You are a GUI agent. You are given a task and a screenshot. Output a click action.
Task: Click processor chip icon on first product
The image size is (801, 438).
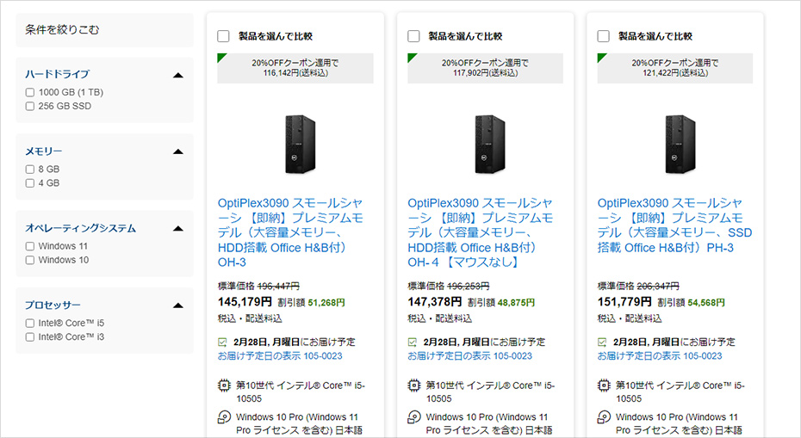coord(224,386)
